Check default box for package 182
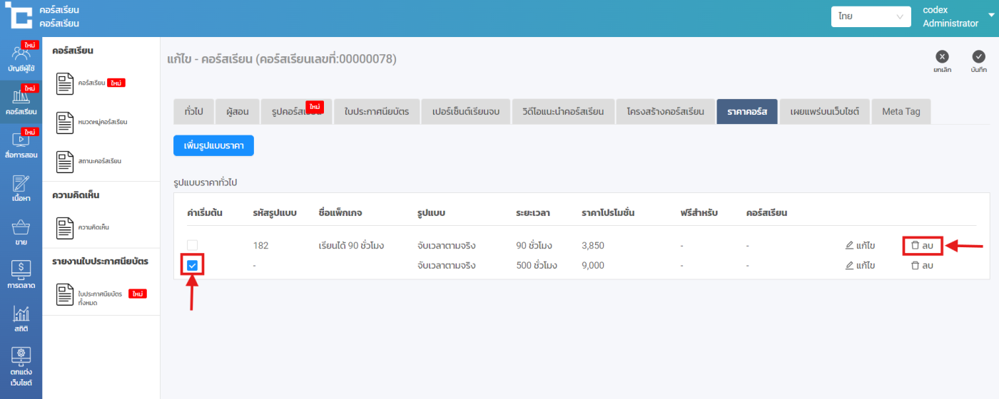Viewport: 999px width, 399px height. point(192,246)
